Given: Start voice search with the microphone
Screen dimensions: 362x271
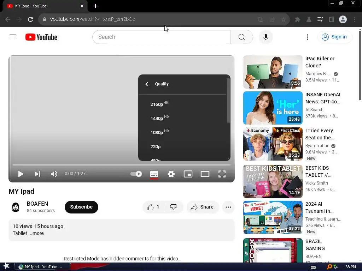Looking at the screenshot, I should point(266,37).
